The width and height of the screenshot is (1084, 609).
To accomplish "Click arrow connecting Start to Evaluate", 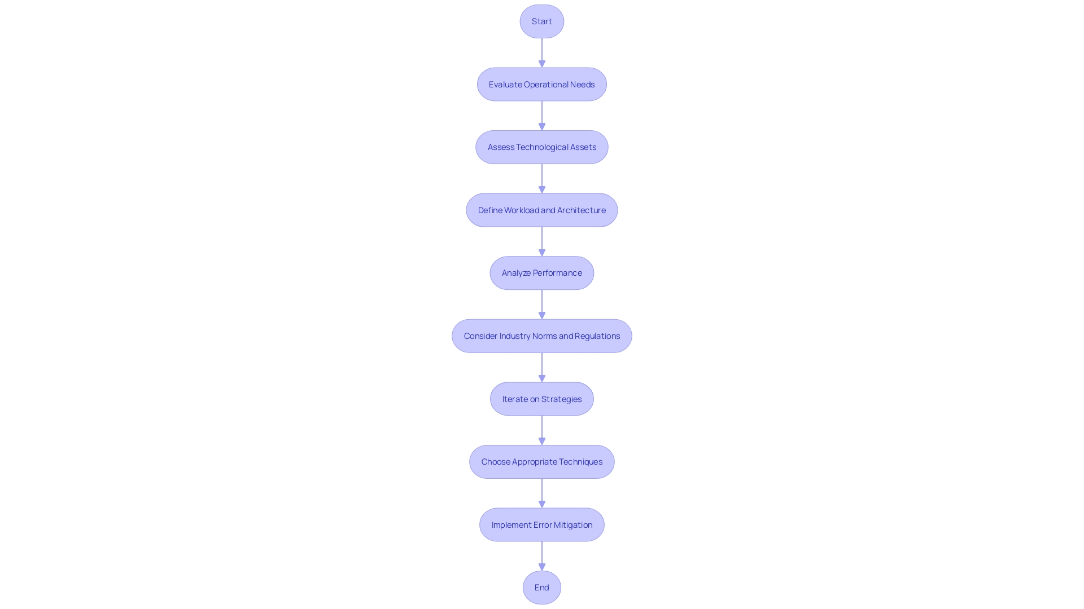I will [x=541, y=52].
